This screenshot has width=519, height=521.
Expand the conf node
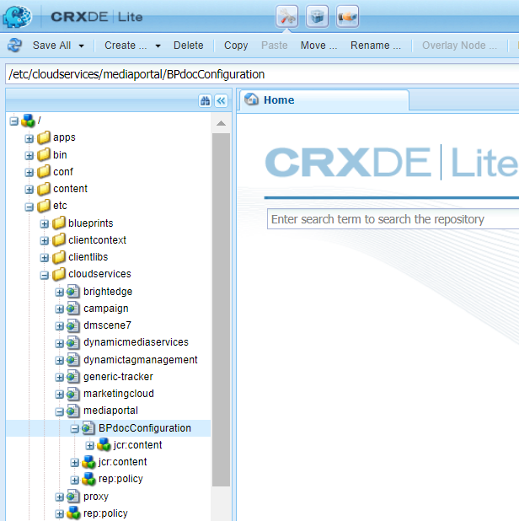pos(29,173)
